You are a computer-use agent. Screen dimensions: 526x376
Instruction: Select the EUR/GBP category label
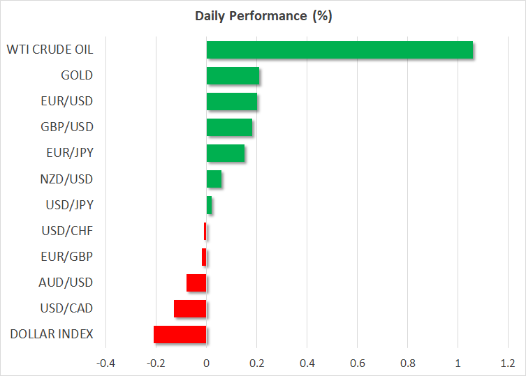pos(67,257)
